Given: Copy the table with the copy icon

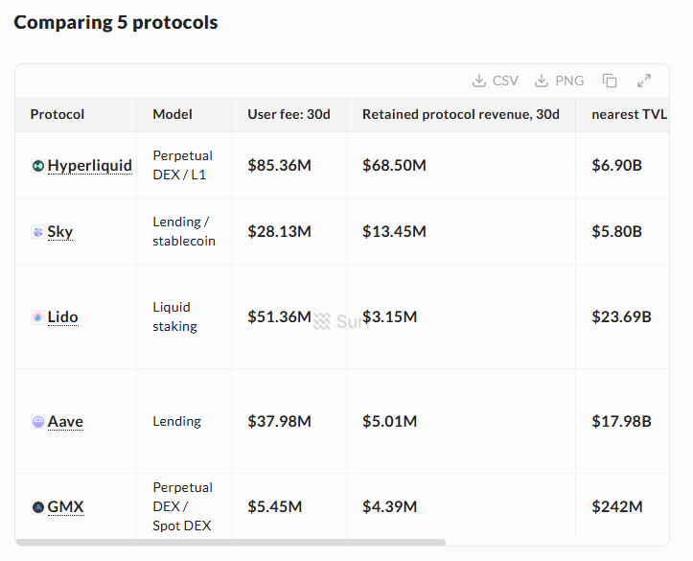Looking at the screenshot, I should click(610, 81).
